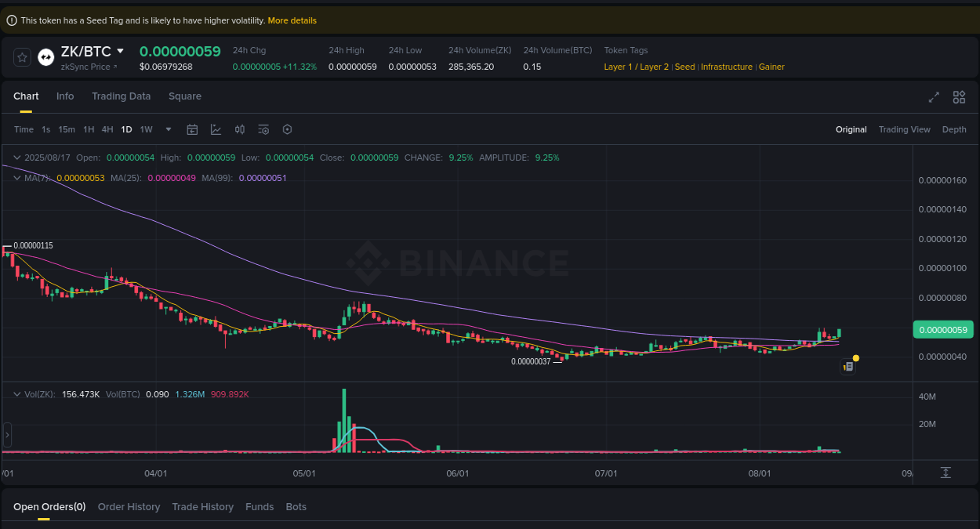The width and height of the screenshot is (980, 529).
Task: Open the Order History tab
Action: (129, 506)
